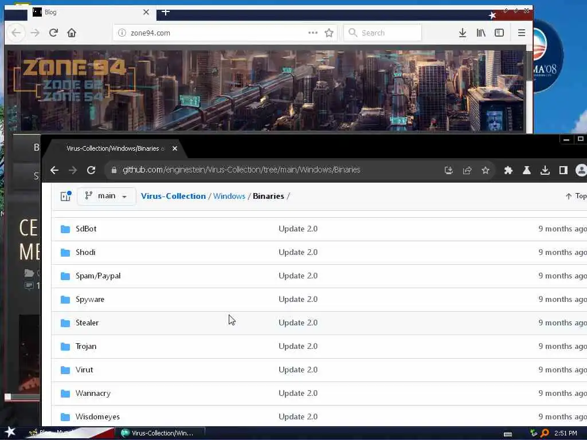Click Wannacry row Update 2.0 commit message

(298, 393)
